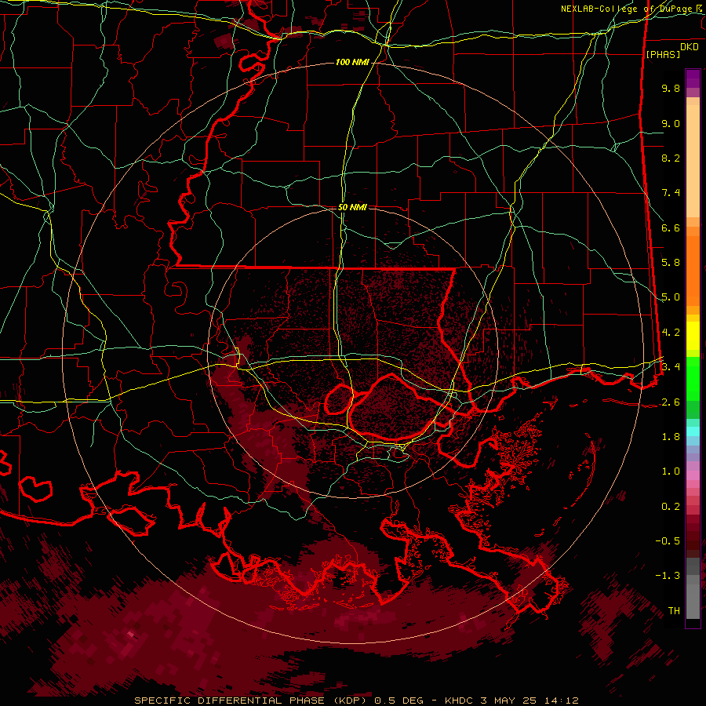
Task: Click the KHDC station ID in caption
Action: (x=459, y=701)
